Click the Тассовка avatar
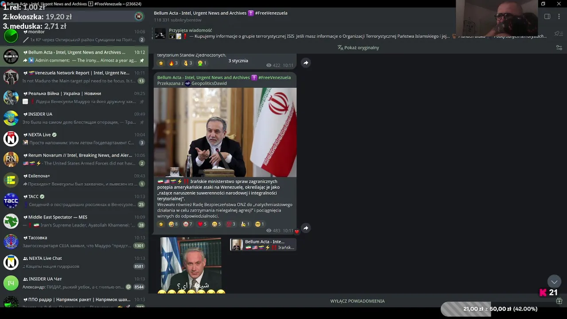This screenshot has height=319, width=567. tap(11, 242)
